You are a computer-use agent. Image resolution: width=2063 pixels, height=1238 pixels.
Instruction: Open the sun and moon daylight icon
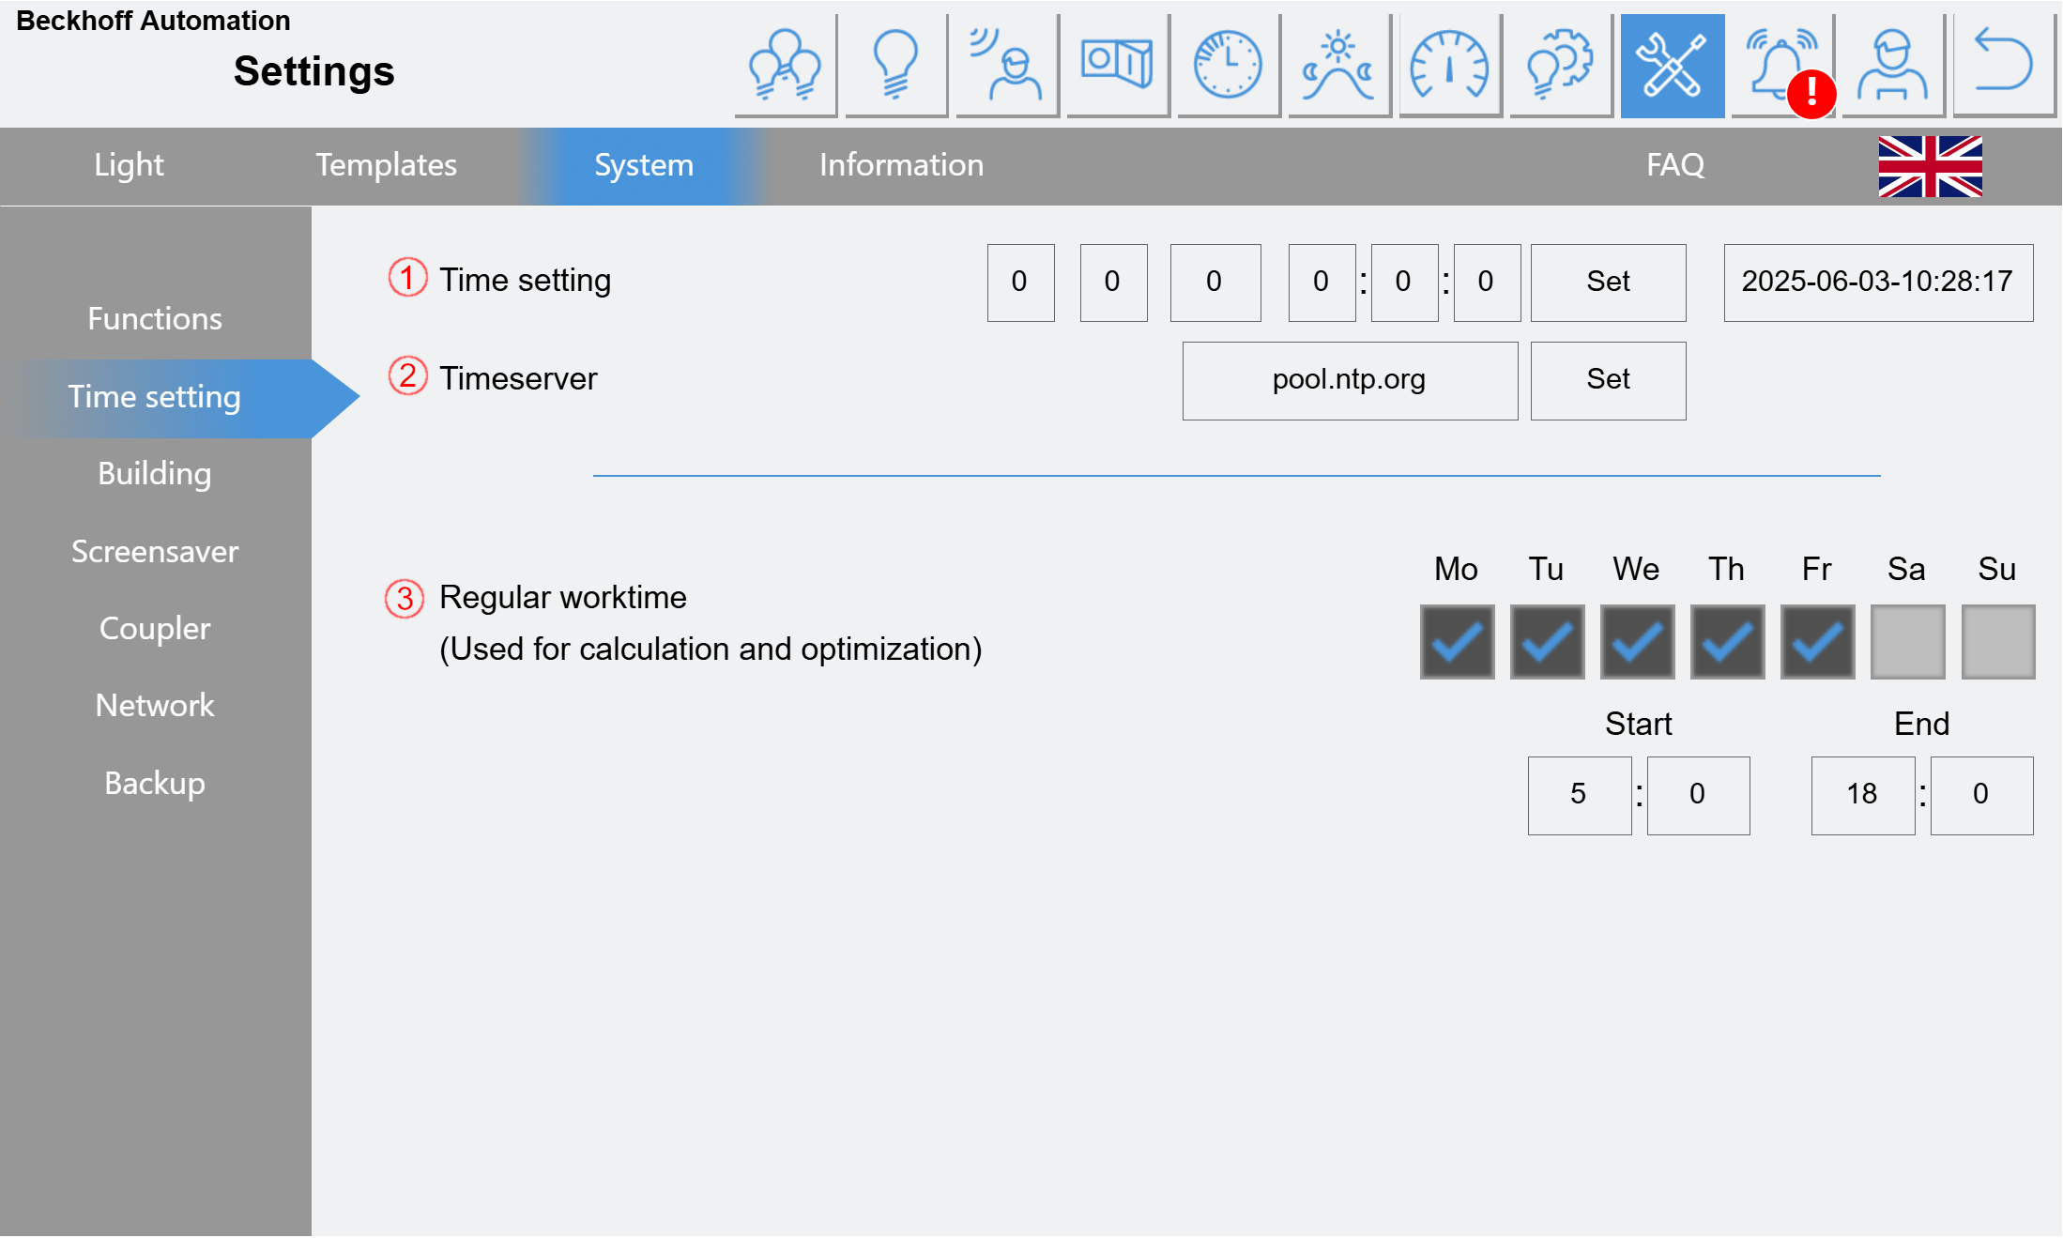1339,66
